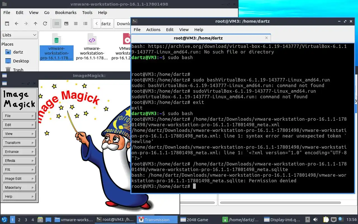The height and width of the screenshot is (224, 358).
Task: Click the volume speaker tray icon
Action: pyautogui.click(x=315, y=220)
